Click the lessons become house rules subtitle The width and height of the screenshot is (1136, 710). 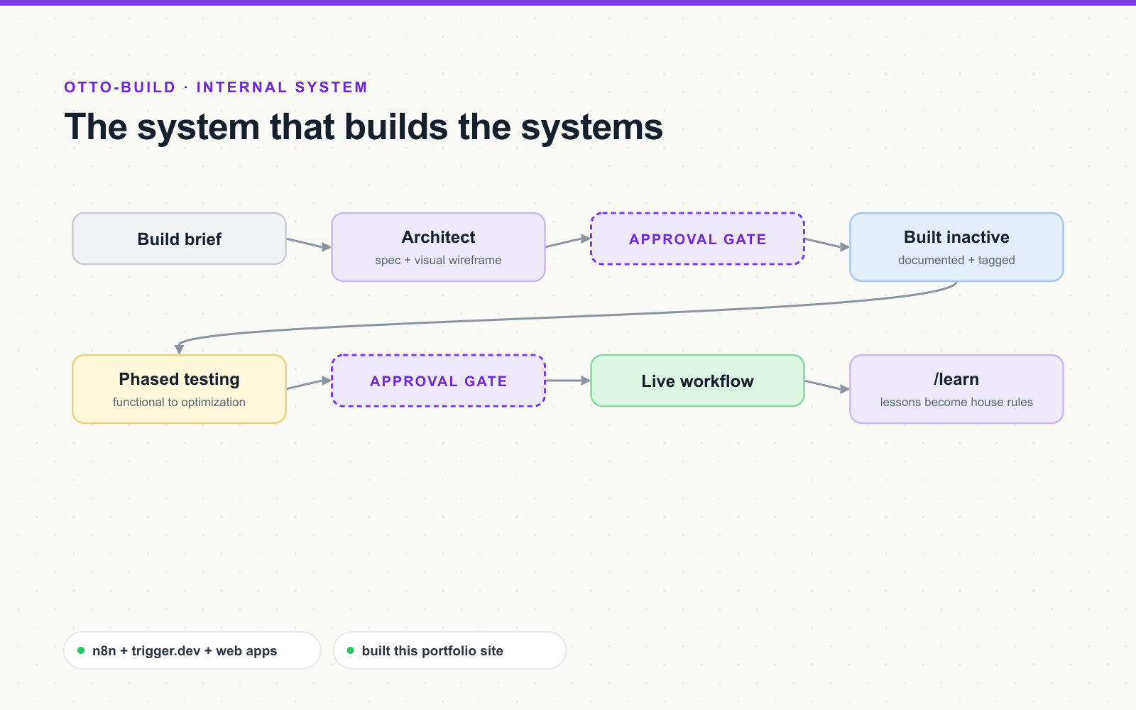956,402
